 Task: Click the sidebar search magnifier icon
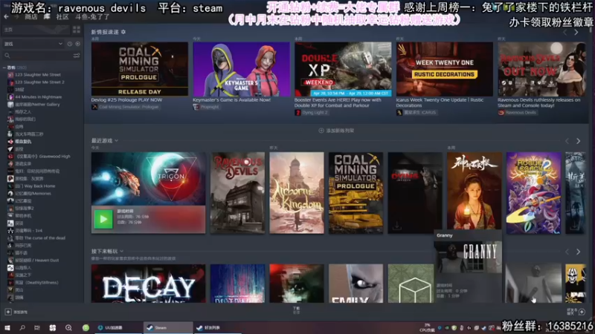coord(7,56)
